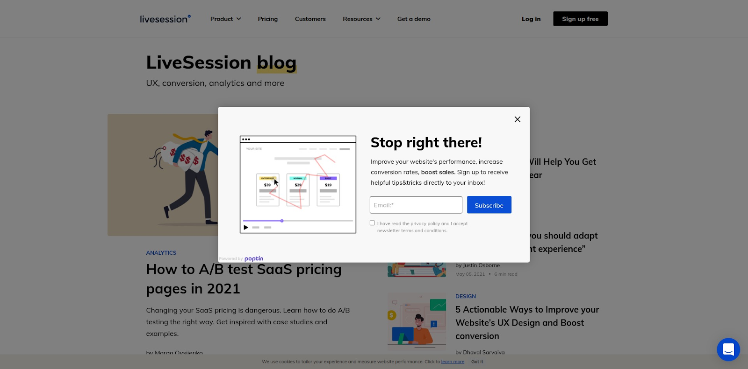Open Get a demo page

coord(414,19)
